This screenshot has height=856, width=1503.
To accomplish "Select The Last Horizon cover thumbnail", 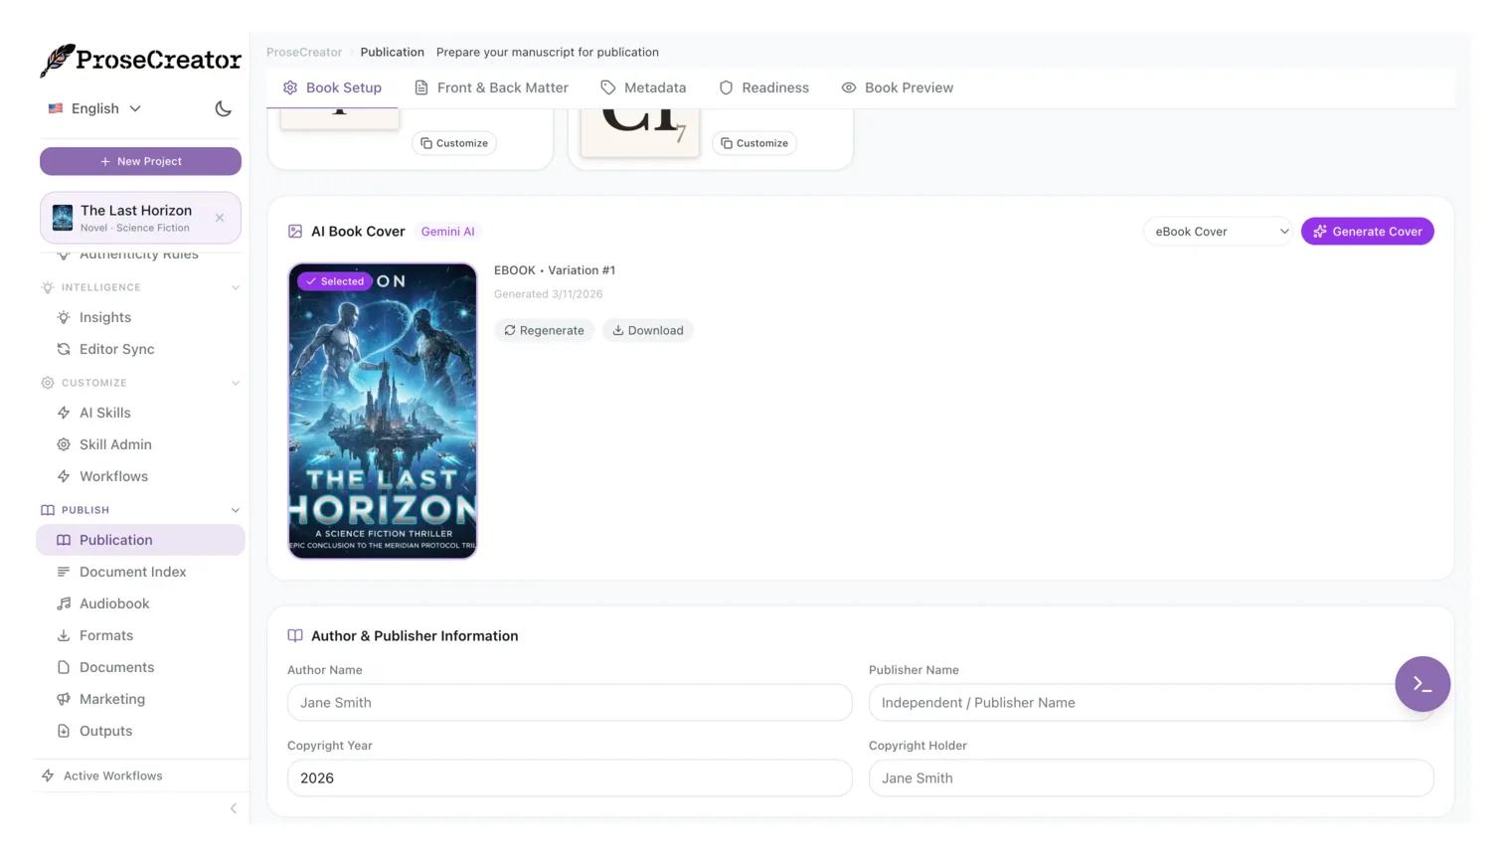I will [383, 411].
